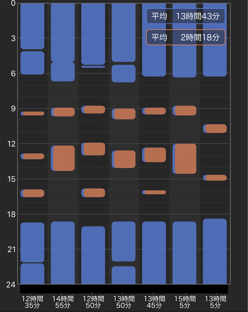
Task: Tap the large midday orange nap in 14時間55分 column
Action: pos(64,158)
